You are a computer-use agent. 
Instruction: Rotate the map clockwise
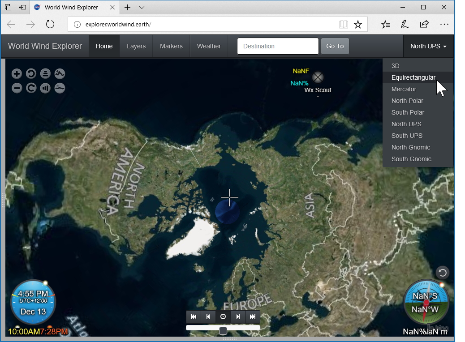pyautogui.click(x=31, y=88)
